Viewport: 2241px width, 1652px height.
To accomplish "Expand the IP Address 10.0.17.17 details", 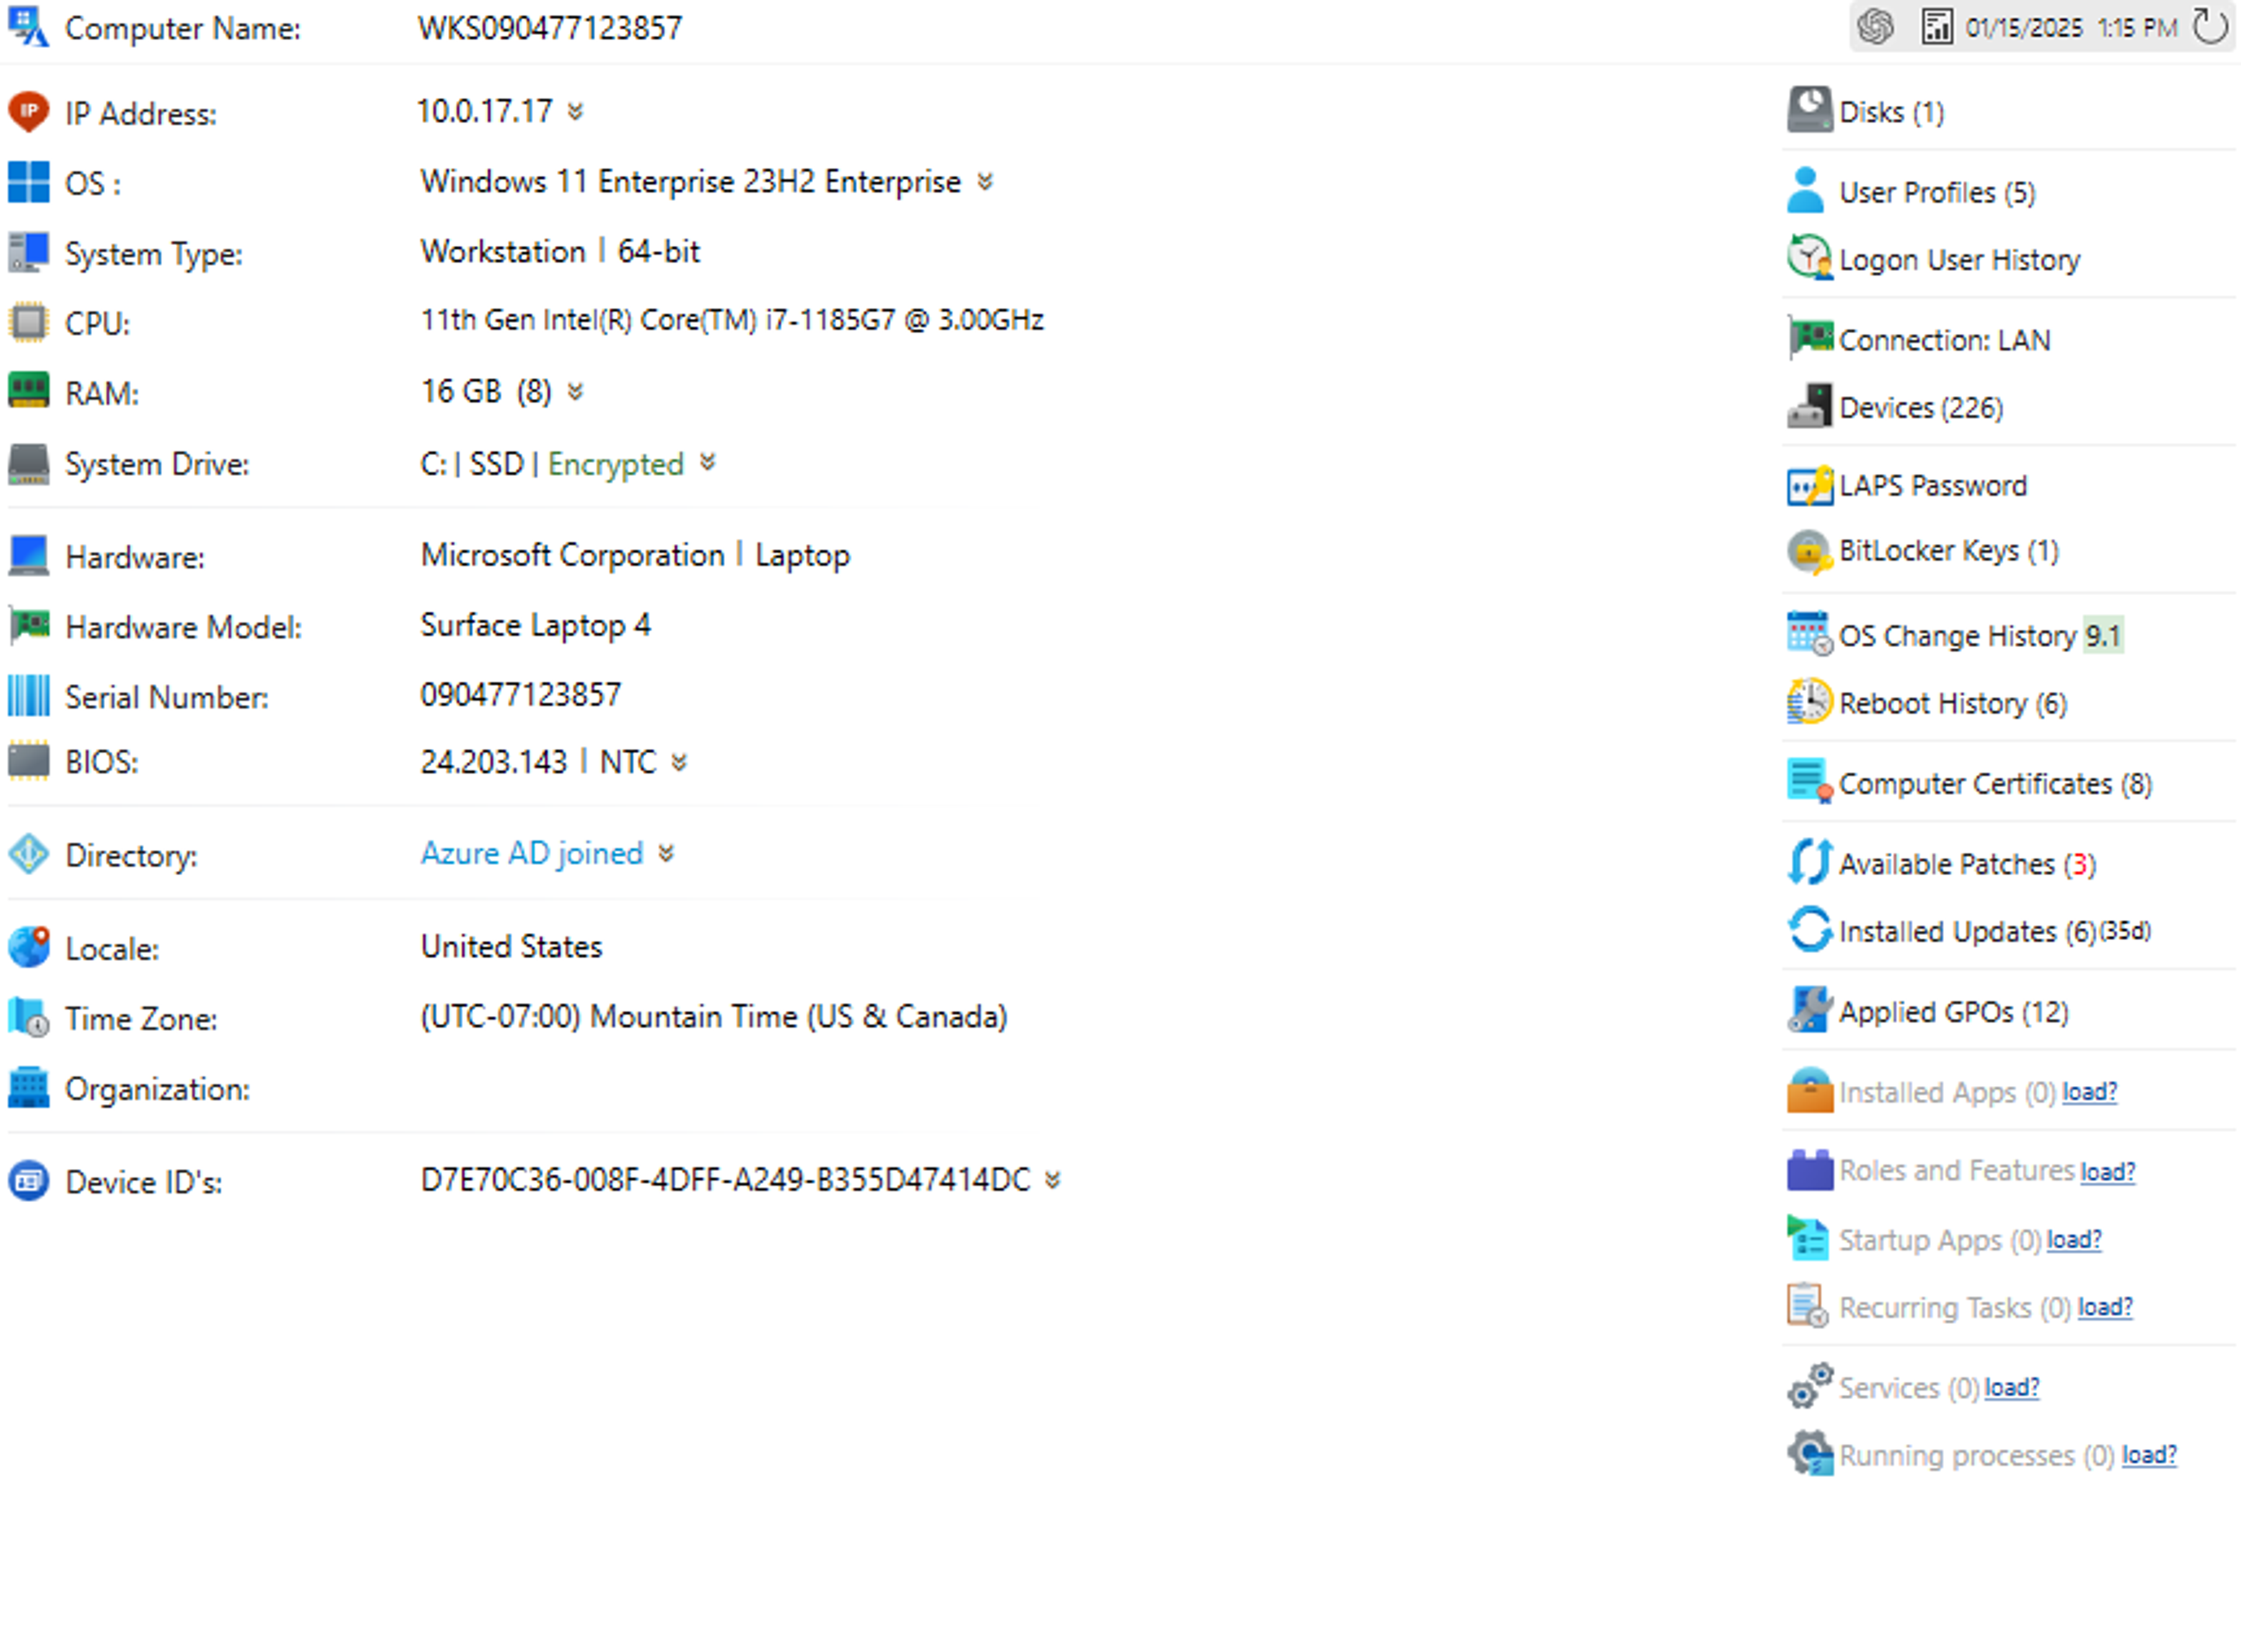I will coord(575,111).
